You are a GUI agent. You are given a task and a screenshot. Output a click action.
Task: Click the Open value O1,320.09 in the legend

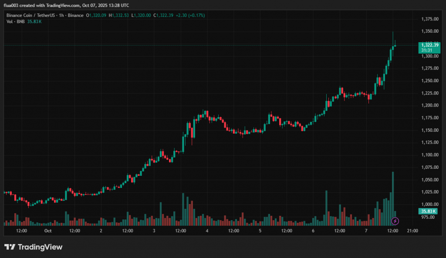(96, 15)
